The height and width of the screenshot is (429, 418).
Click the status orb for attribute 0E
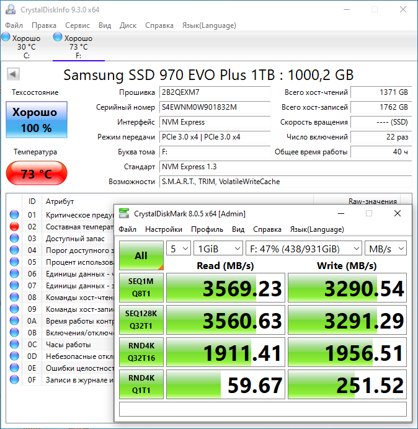[x=14, y=368]
